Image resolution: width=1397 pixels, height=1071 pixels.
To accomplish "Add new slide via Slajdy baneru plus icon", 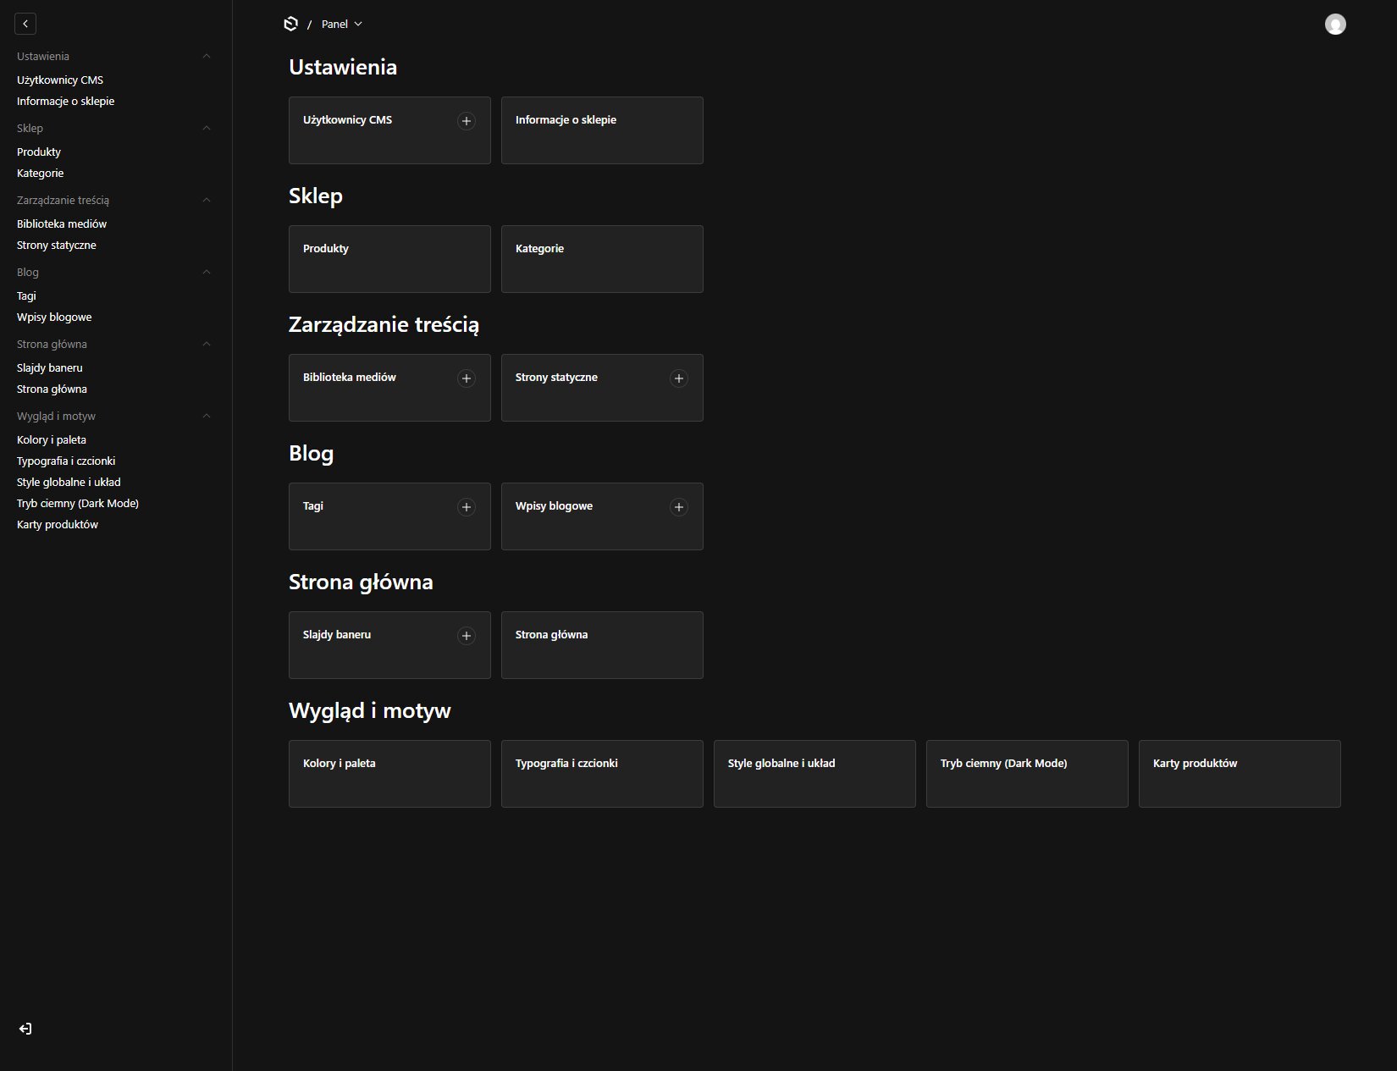I will pyautogui.click(x=467, y=636).
